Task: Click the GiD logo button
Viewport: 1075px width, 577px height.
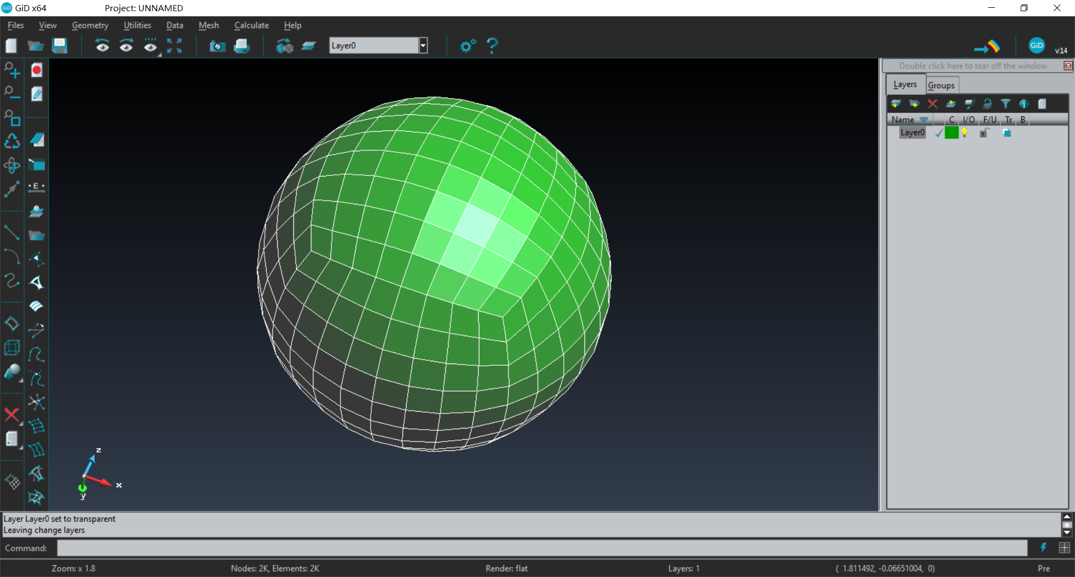Action: point(1036,45)
